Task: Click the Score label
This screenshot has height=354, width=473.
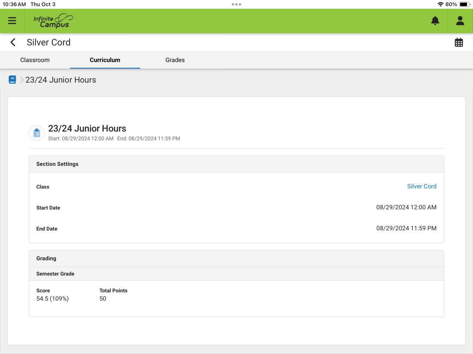Action: coord(43,291)
